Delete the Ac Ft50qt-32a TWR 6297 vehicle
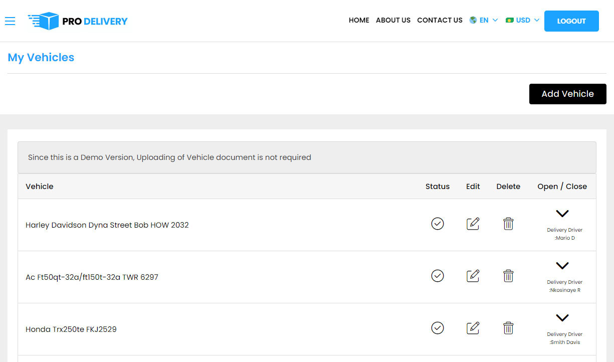The image size is (614, 362). (508, 276)
